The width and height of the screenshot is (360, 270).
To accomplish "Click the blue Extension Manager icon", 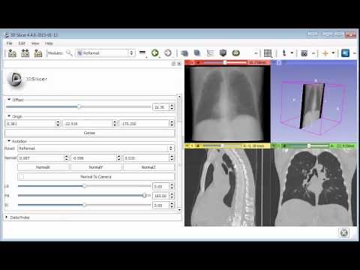I will click(x=345, y=53).
